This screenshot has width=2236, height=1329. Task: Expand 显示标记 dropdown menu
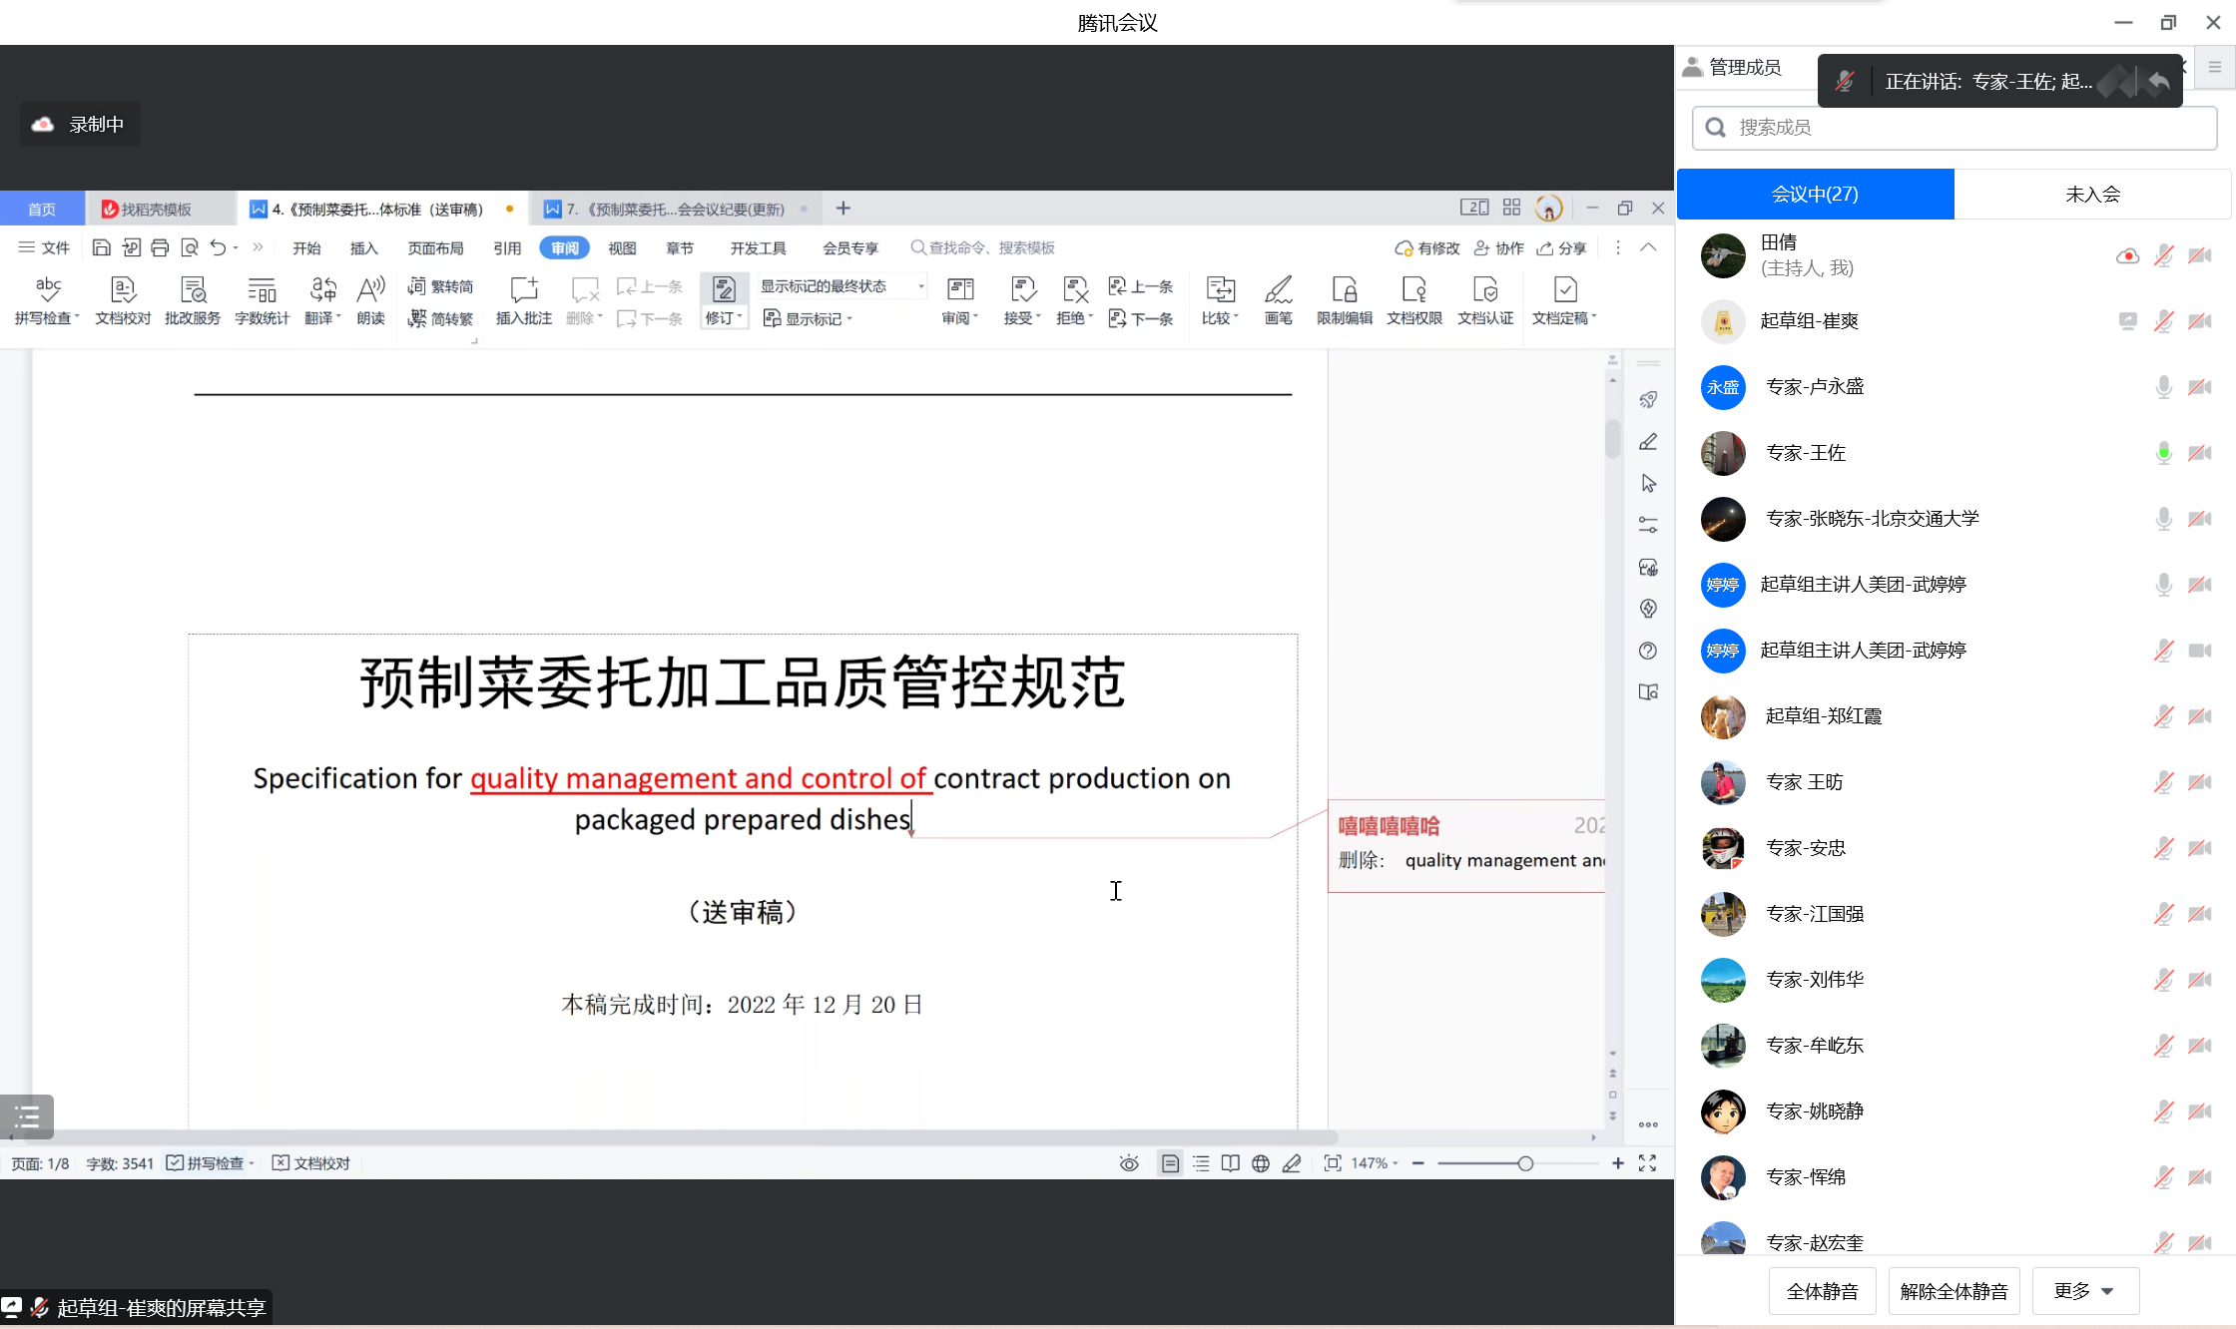[x=809, y=319]
